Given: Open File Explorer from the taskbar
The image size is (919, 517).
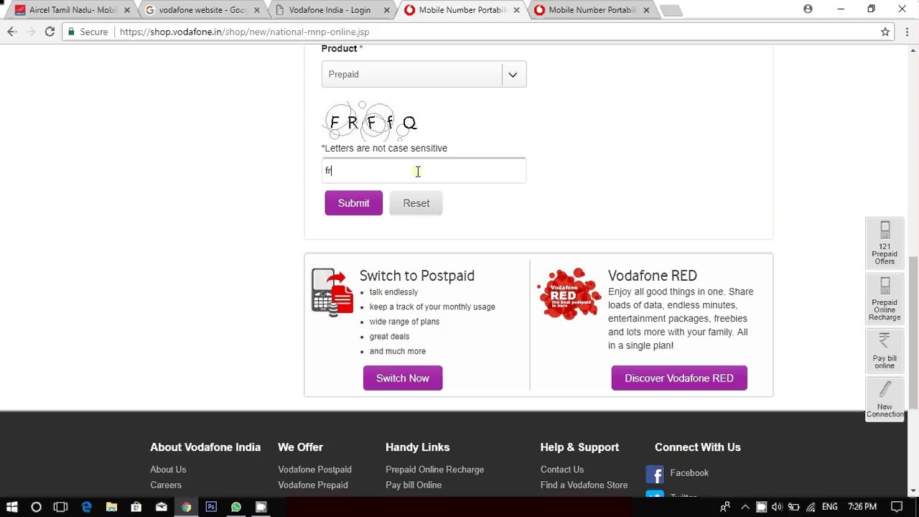Looking at the screenshot, I should pyautogui.click(x=111, y=507).
